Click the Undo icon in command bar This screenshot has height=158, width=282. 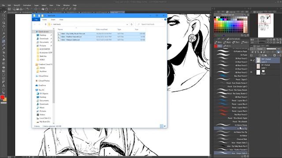point(27,9)
